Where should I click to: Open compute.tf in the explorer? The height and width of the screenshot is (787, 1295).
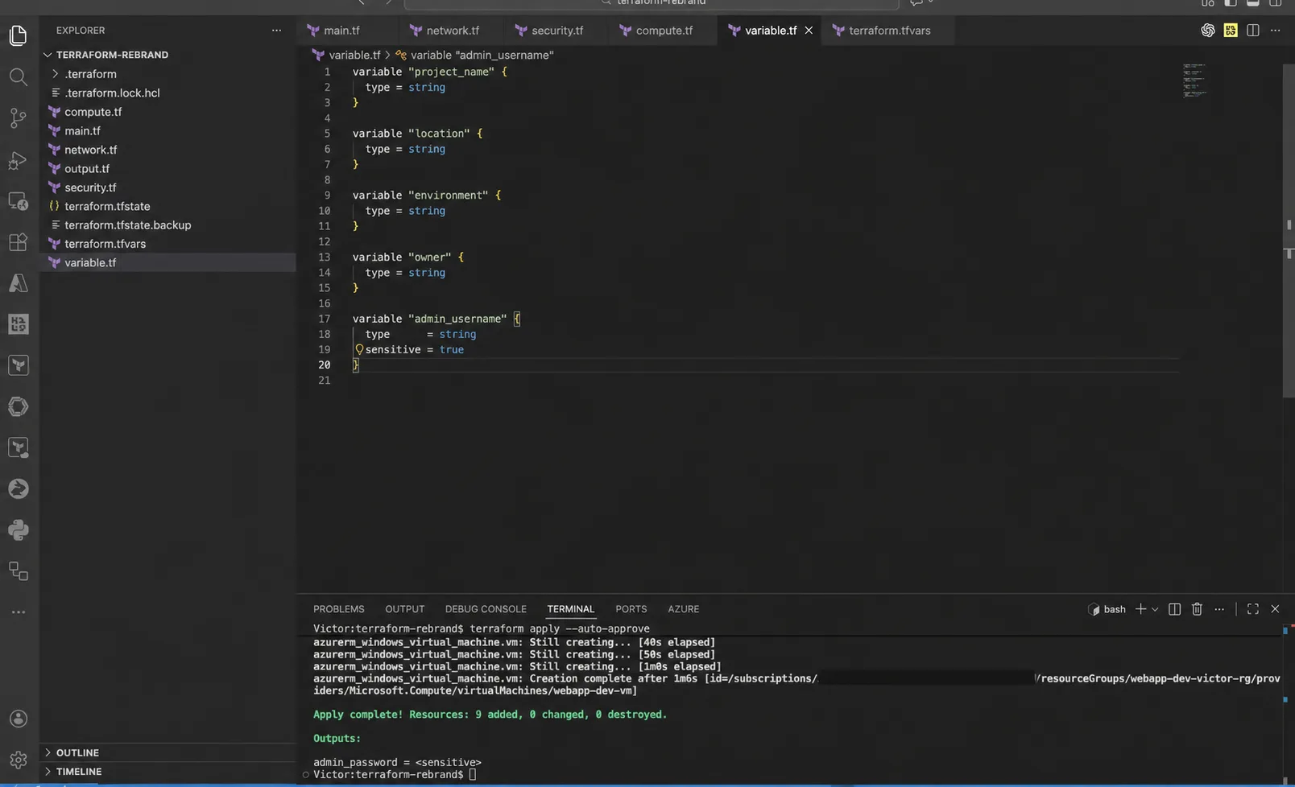[x=168, y=112]
